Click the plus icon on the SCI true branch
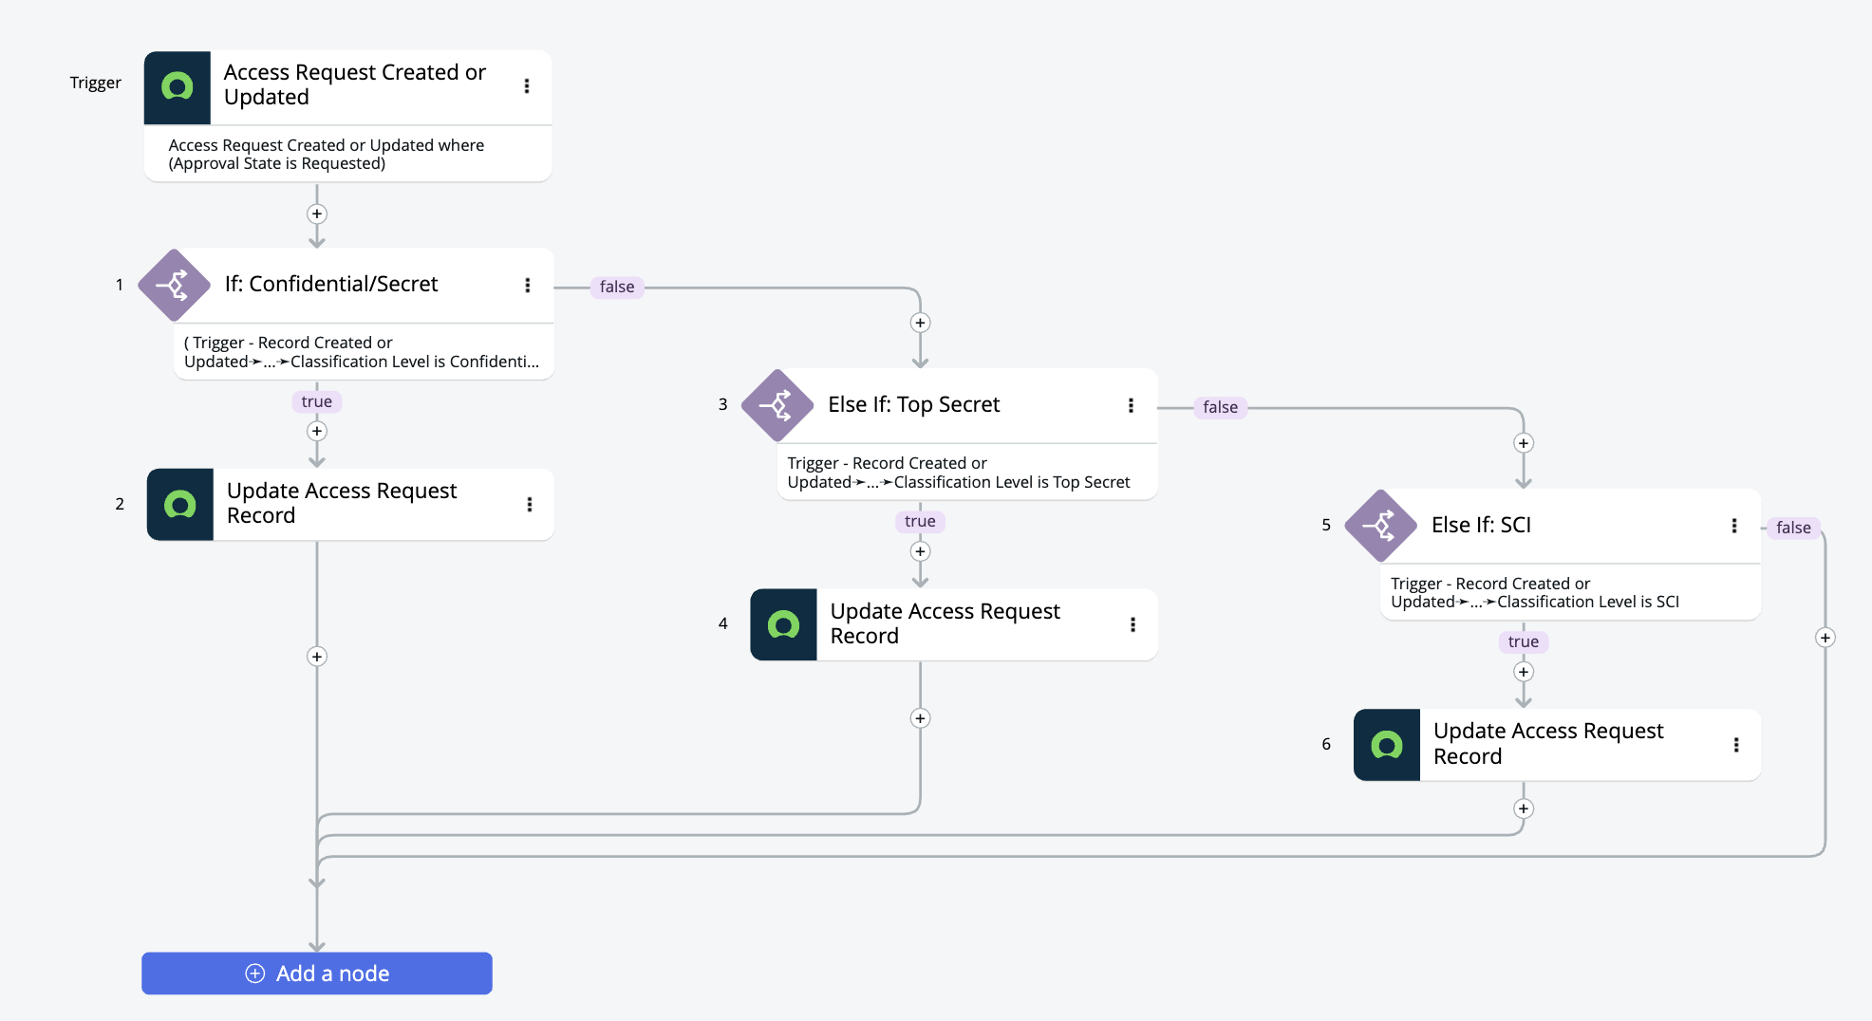The width and height of the screenshot is (1872, 1021). pyautogui.click(x=1523, y=672)
